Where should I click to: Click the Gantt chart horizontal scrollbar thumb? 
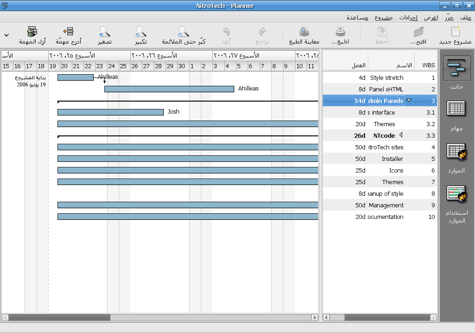(59, 318)
